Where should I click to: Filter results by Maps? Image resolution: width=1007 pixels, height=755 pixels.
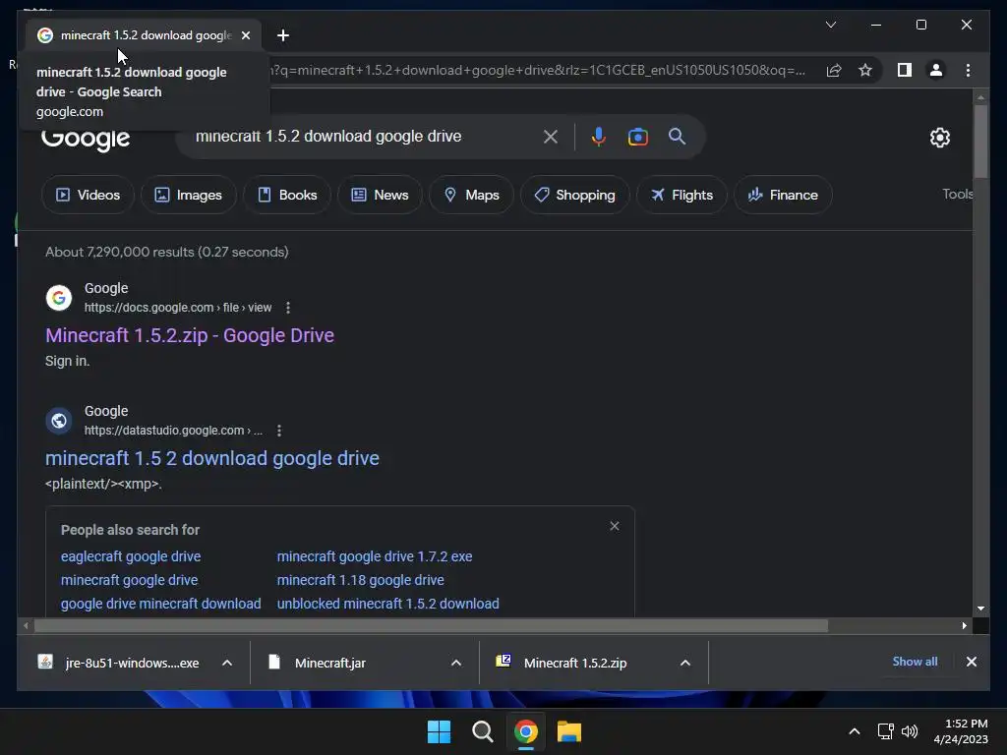[x=471, y=195]
